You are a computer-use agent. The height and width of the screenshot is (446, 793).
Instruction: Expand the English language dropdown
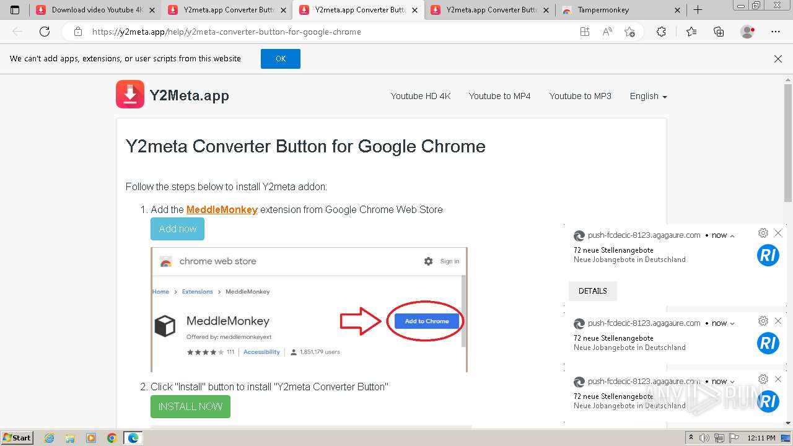648,96
